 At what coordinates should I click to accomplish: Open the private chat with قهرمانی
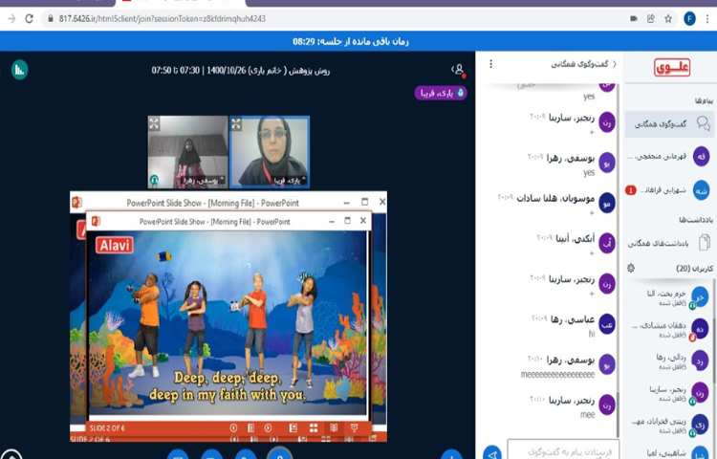668,157
